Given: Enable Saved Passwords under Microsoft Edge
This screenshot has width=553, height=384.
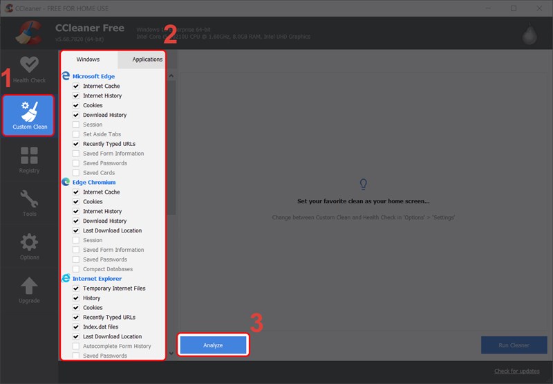Looking at the screenshot, I should 76,163.
